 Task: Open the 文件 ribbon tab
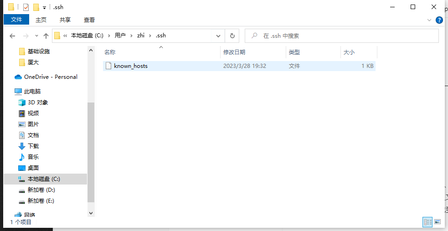[16, 20]
